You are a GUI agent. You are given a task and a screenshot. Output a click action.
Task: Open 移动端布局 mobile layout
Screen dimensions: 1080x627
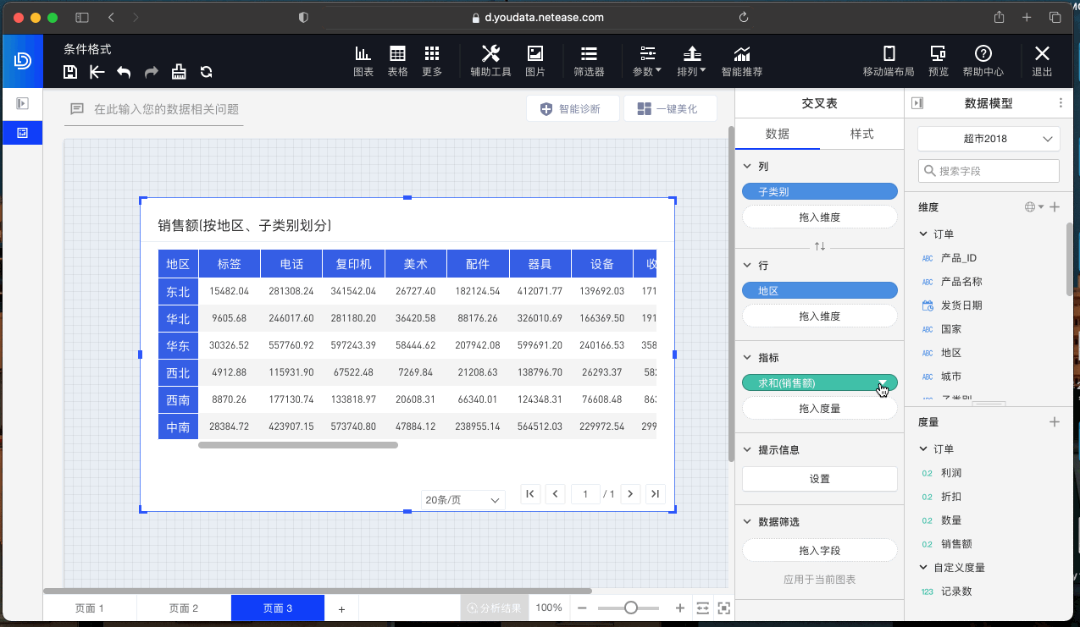[x=889, y=61]
